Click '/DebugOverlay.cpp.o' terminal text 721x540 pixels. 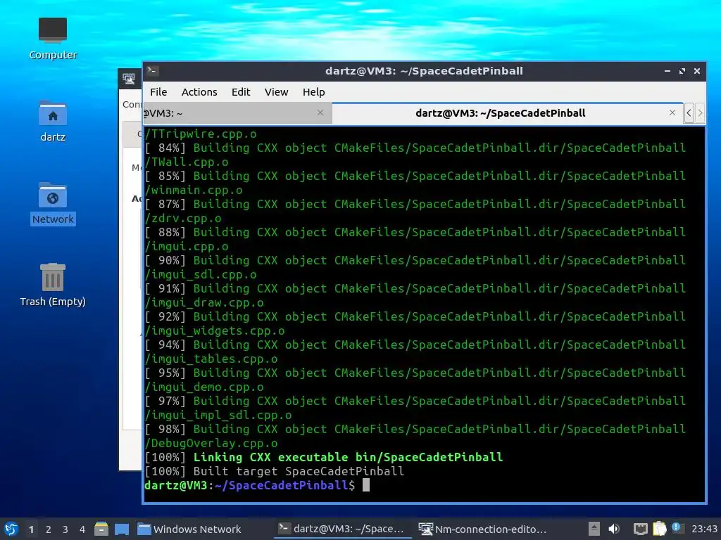click(x=211, y=443)
